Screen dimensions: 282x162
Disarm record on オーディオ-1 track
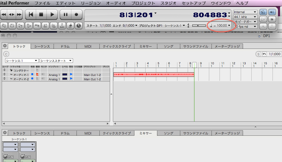pos(38,74)
